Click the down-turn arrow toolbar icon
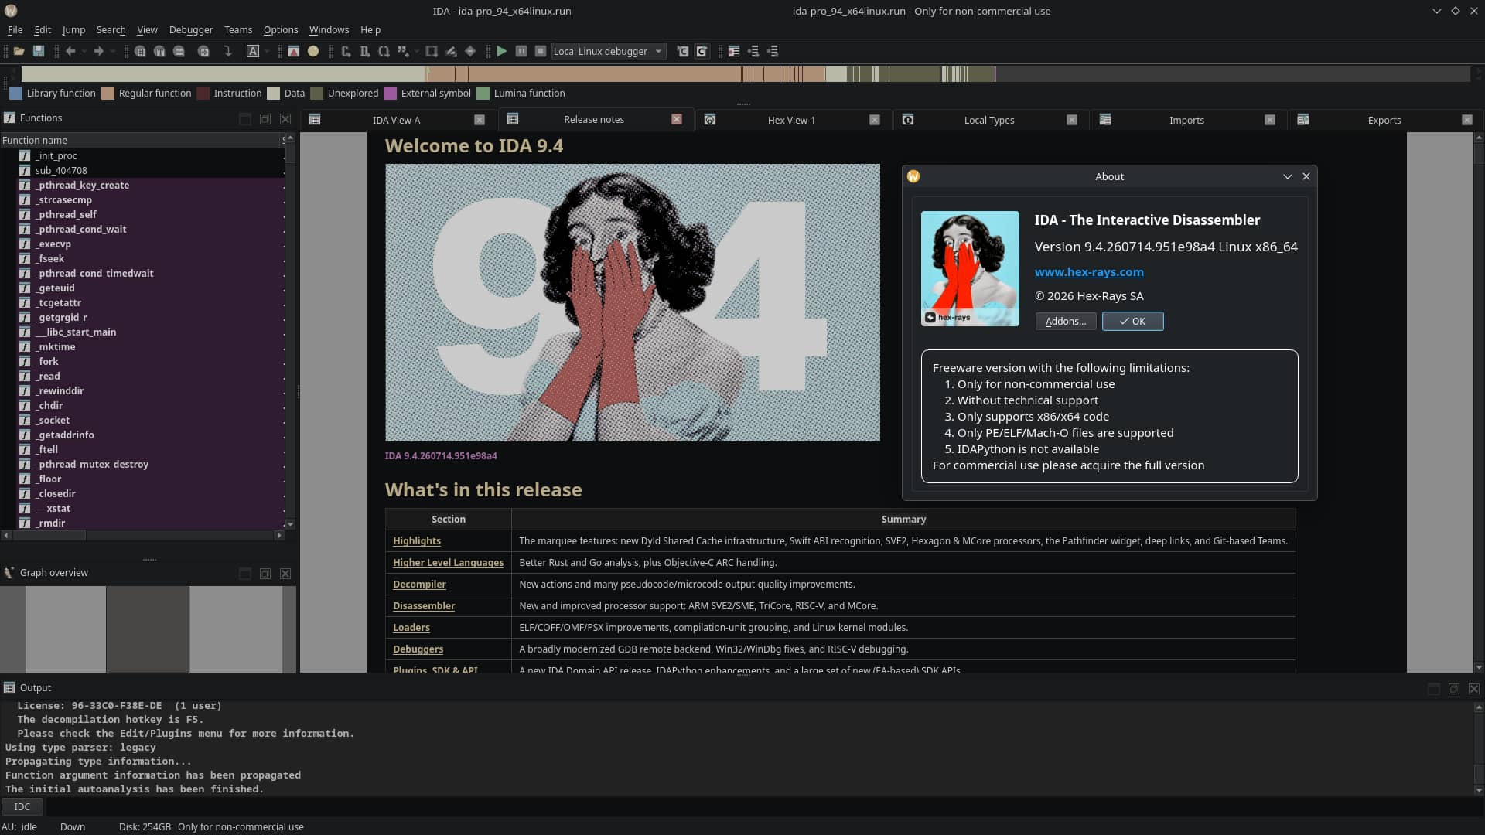 [x=227, y=51]
